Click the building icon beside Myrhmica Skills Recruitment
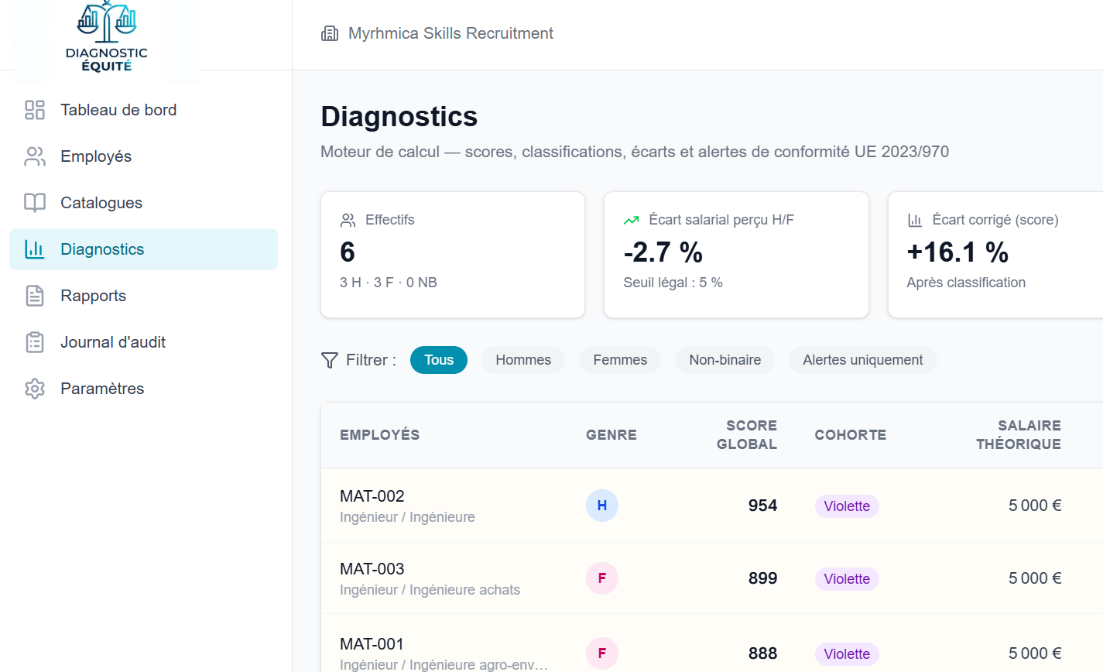The width and height of the screenshot is (1103, 672). tap(330, 33)
